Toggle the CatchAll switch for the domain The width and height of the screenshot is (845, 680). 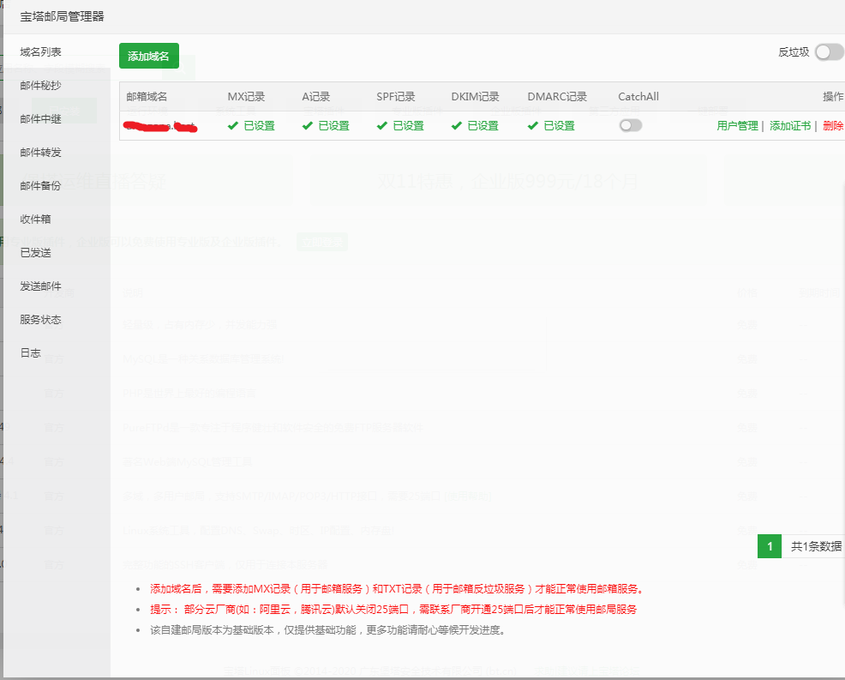[631, 126]
